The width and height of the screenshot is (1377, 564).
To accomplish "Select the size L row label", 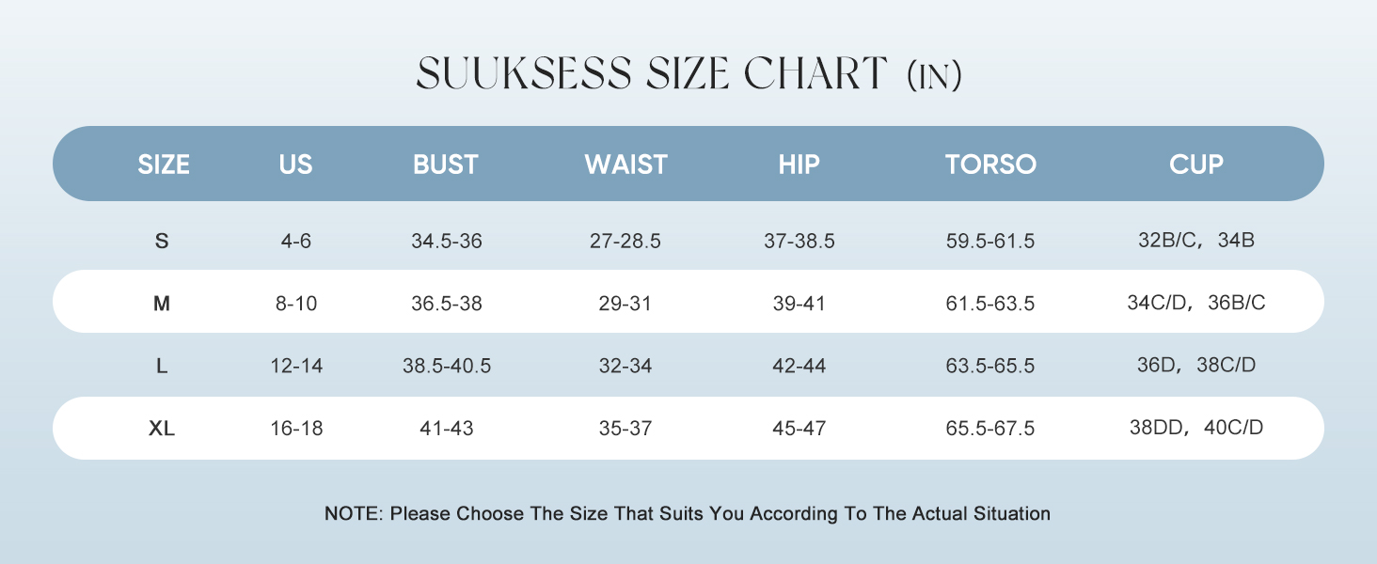I will point(162,366).
